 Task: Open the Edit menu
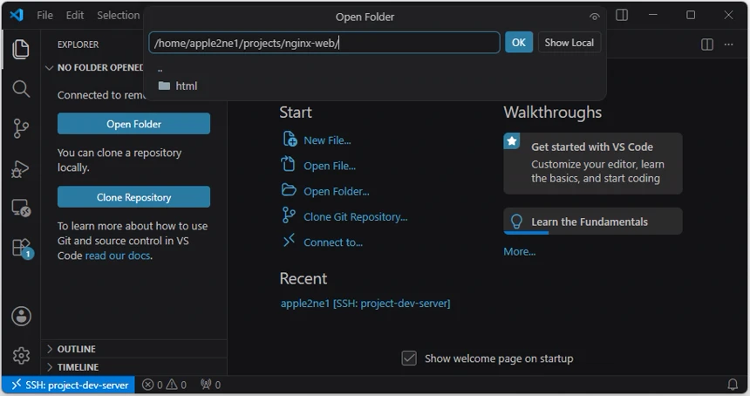point(75,16)
